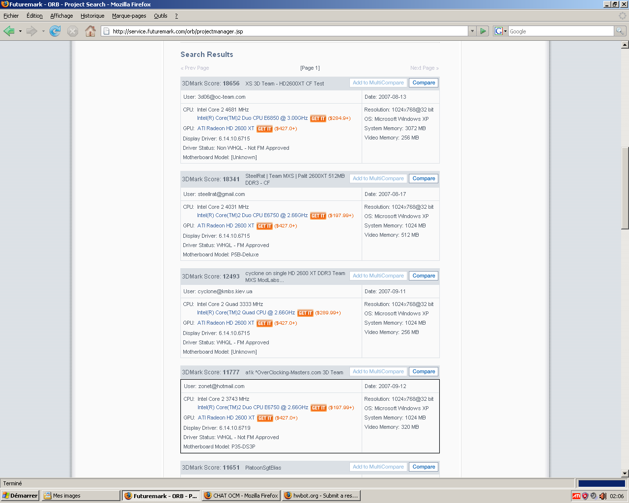629x503 pixels.
Task: Add score 18656 to MultiCompare
Action: (x=378, y=83)
